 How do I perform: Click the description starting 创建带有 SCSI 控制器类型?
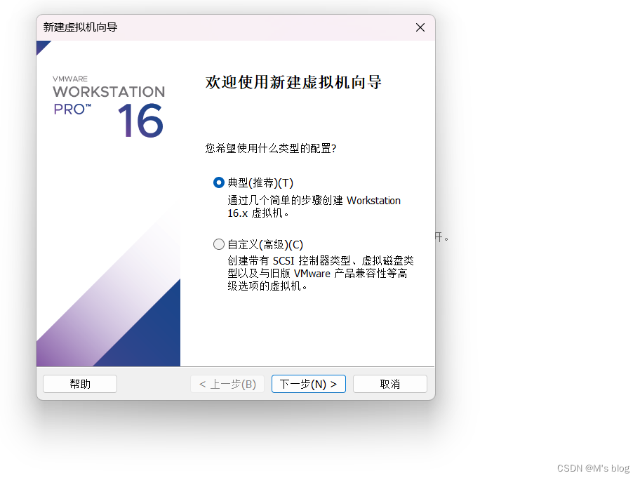point(321,273)
